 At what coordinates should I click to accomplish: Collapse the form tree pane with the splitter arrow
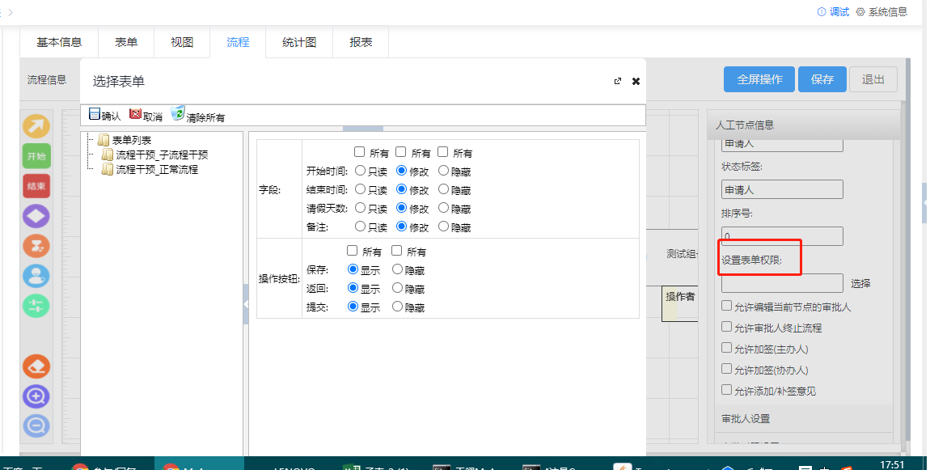[246, 304]
